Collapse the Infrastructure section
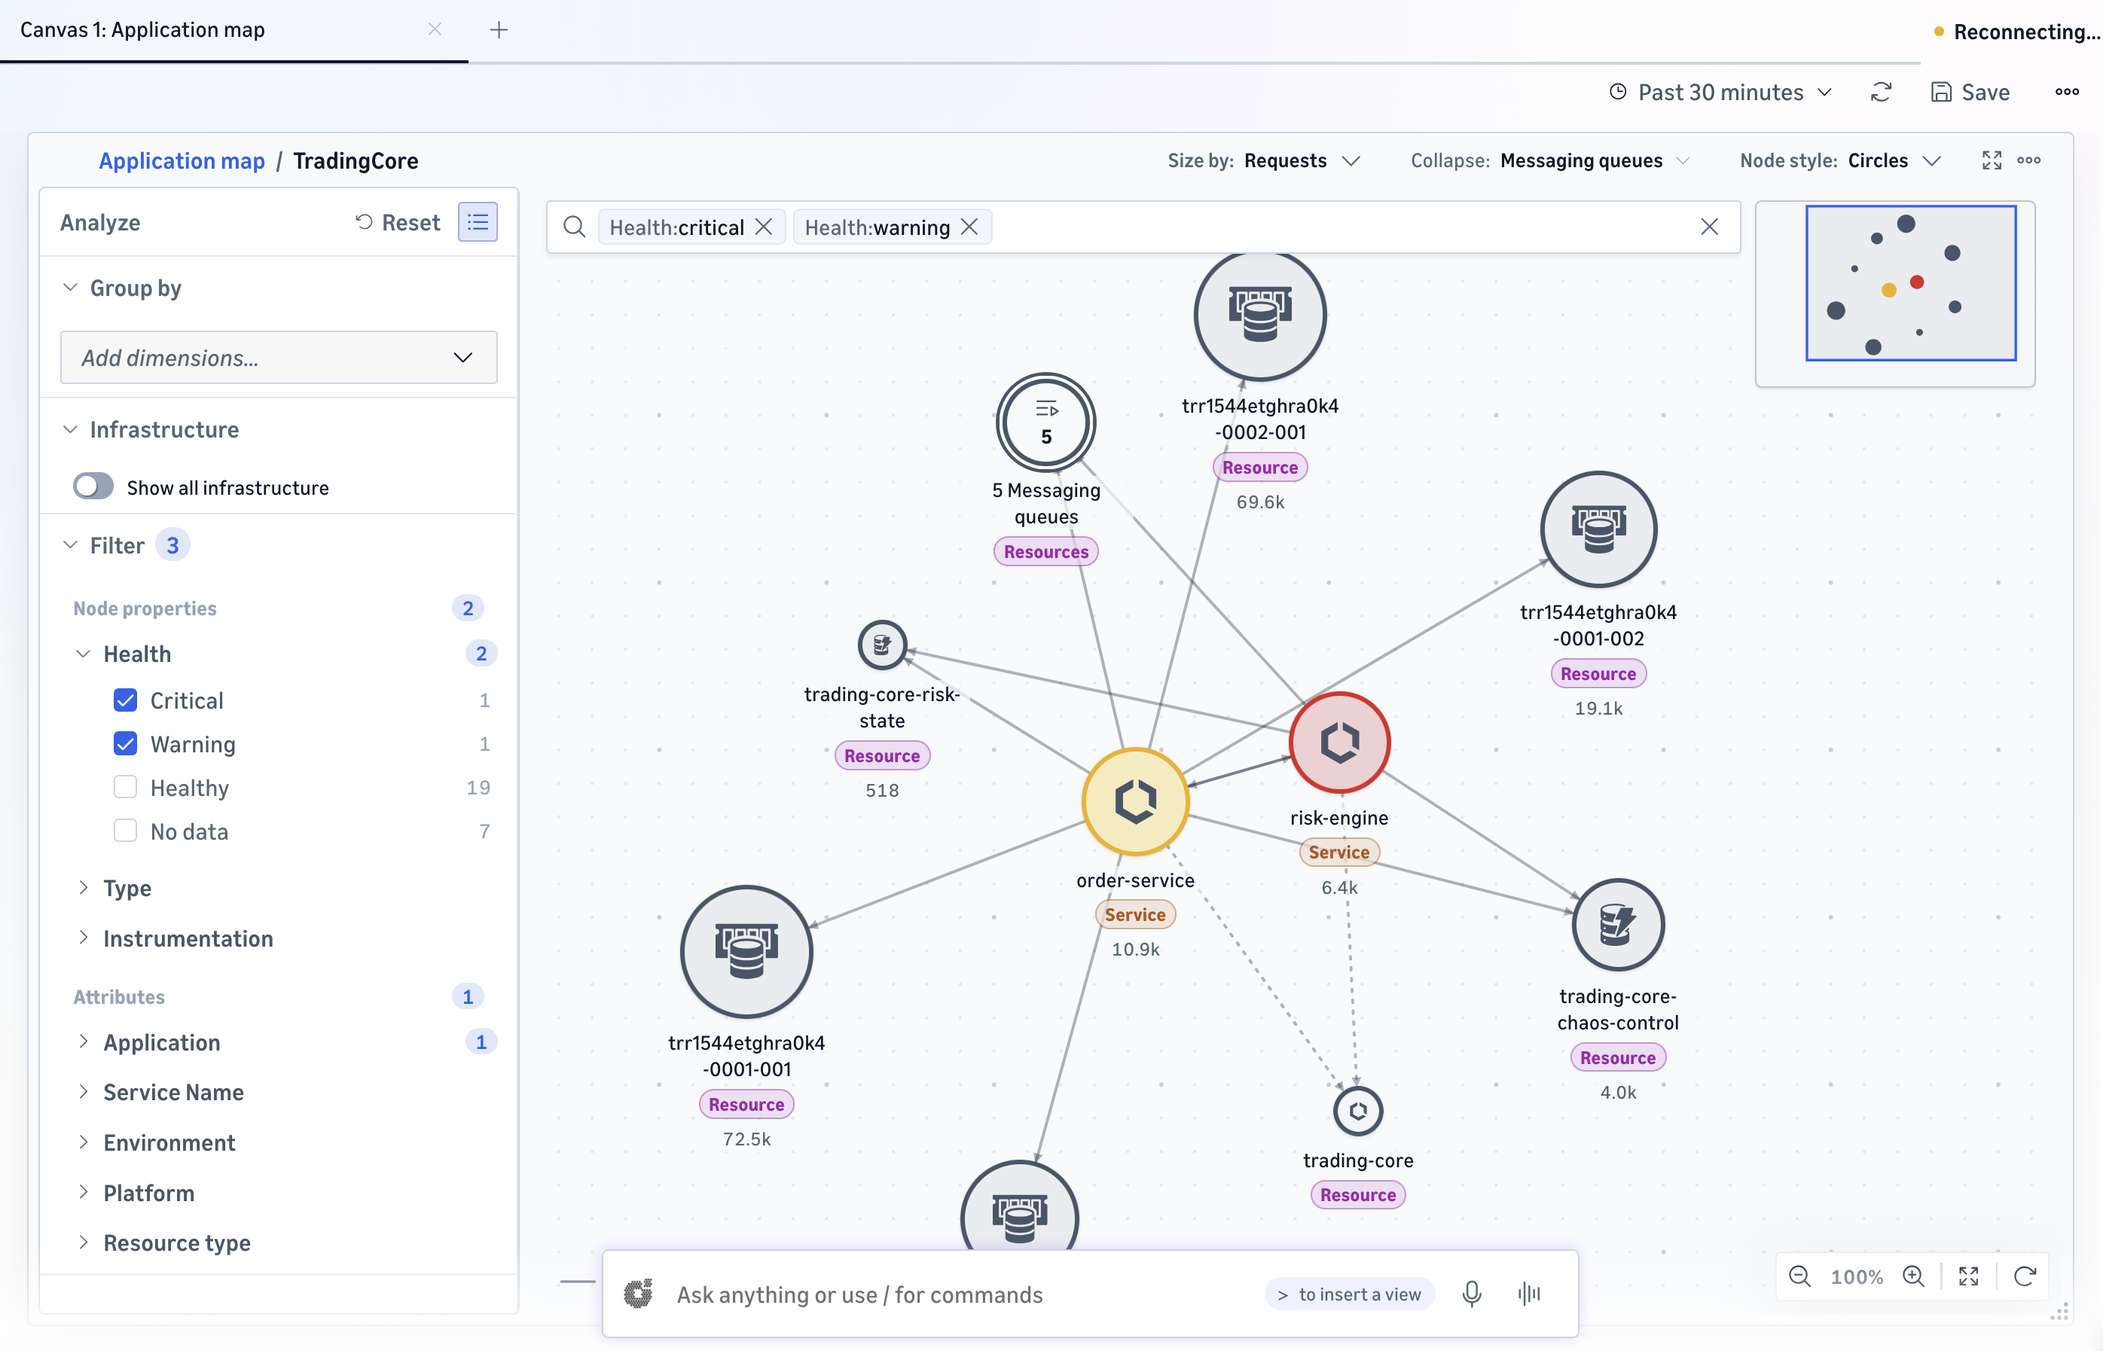This screenshot has height=1351, width=2103. (70, 429)
